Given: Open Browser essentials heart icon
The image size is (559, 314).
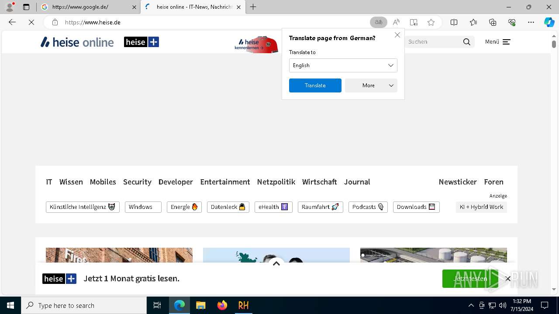Looking at the screenshot, I should 512,22.
